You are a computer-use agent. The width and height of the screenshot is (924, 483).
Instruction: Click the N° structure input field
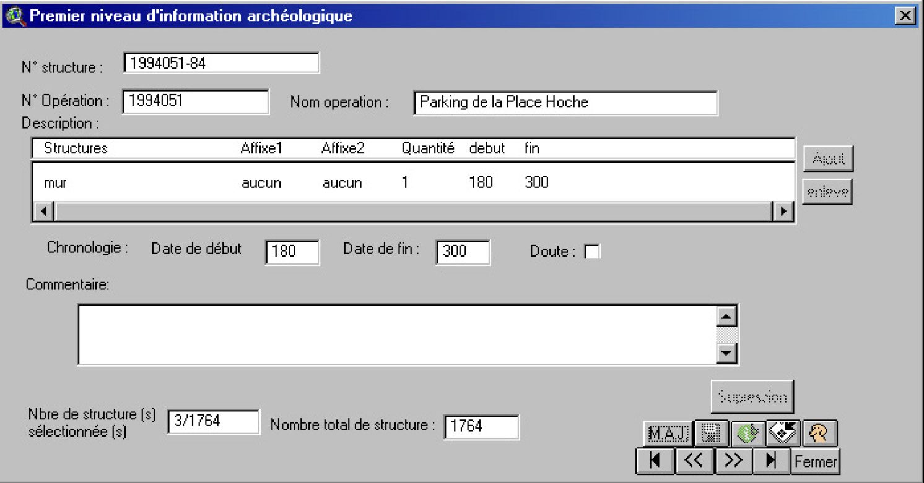tap(221, 63)
